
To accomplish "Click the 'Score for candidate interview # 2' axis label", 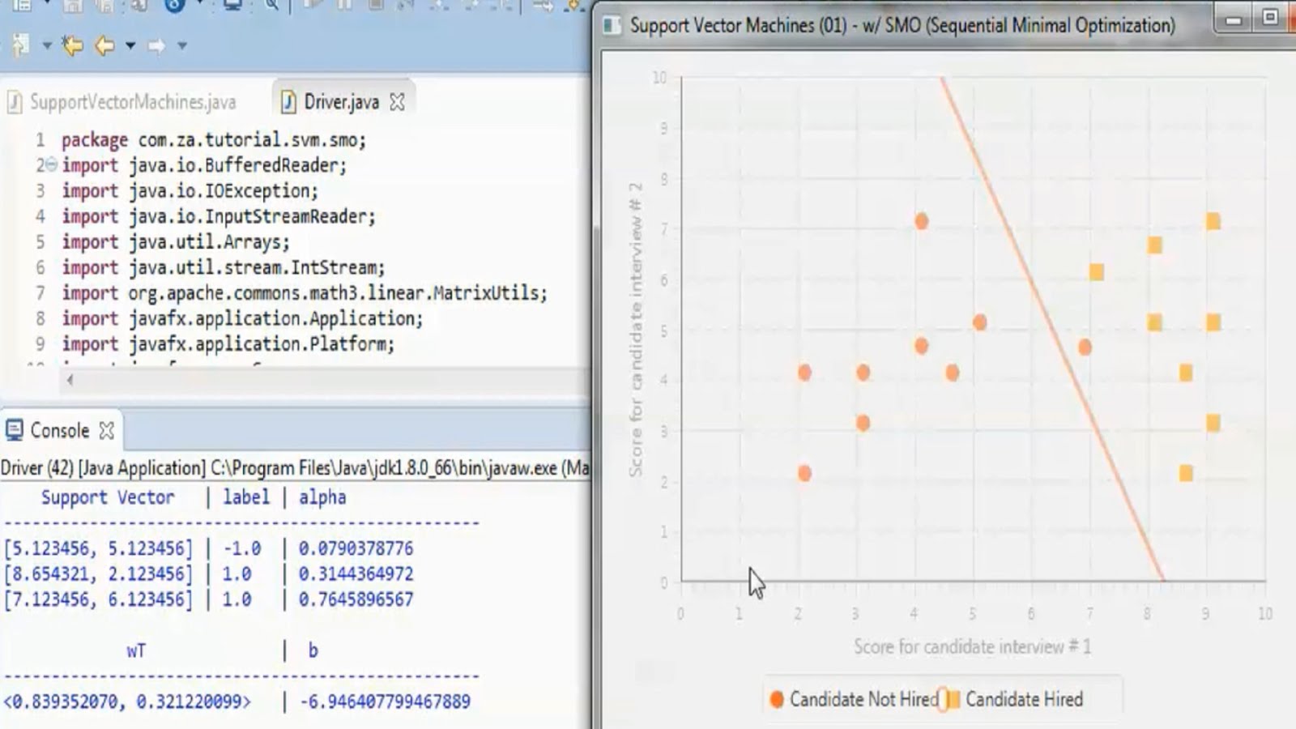I will tap(636, 329).
